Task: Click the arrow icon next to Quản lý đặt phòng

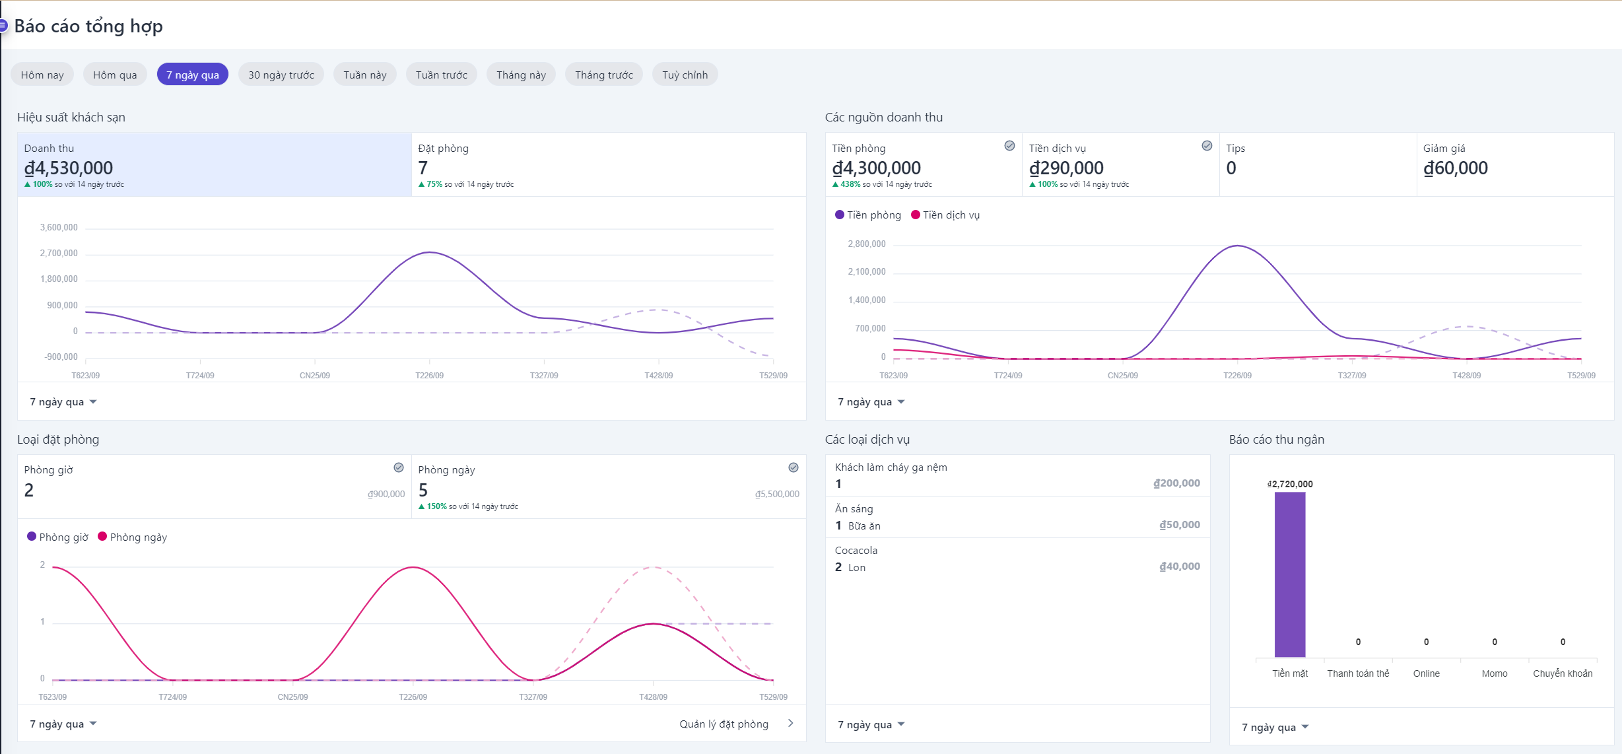Action: [x=791, y=724]
